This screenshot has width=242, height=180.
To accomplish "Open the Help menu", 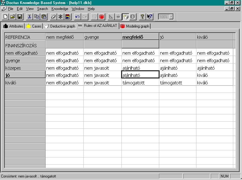I will 91,9.
